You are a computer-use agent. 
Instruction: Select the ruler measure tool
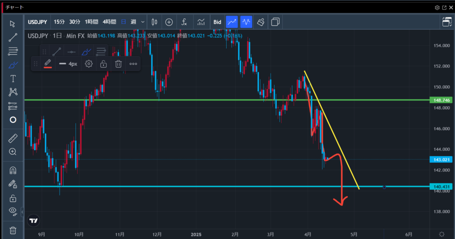12,138
